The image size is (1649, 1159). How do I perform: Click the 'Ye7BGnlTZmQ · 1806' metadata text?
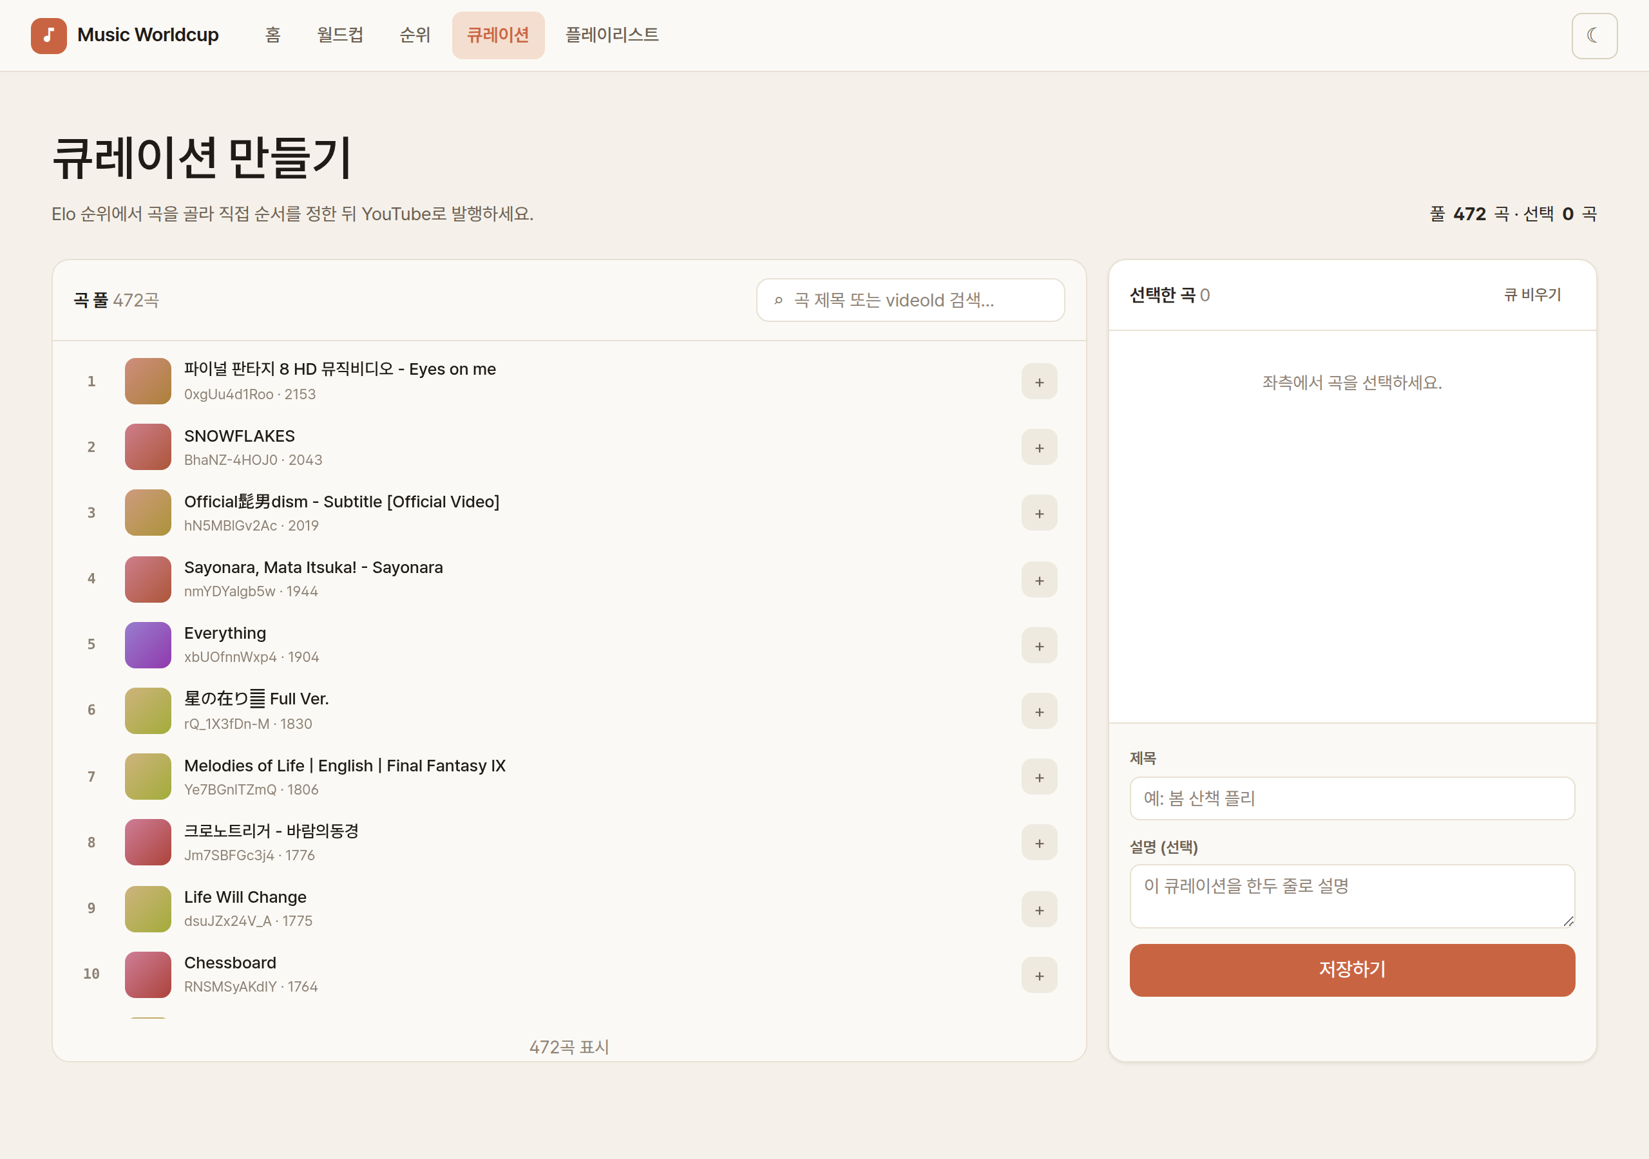tap(251, 789)
